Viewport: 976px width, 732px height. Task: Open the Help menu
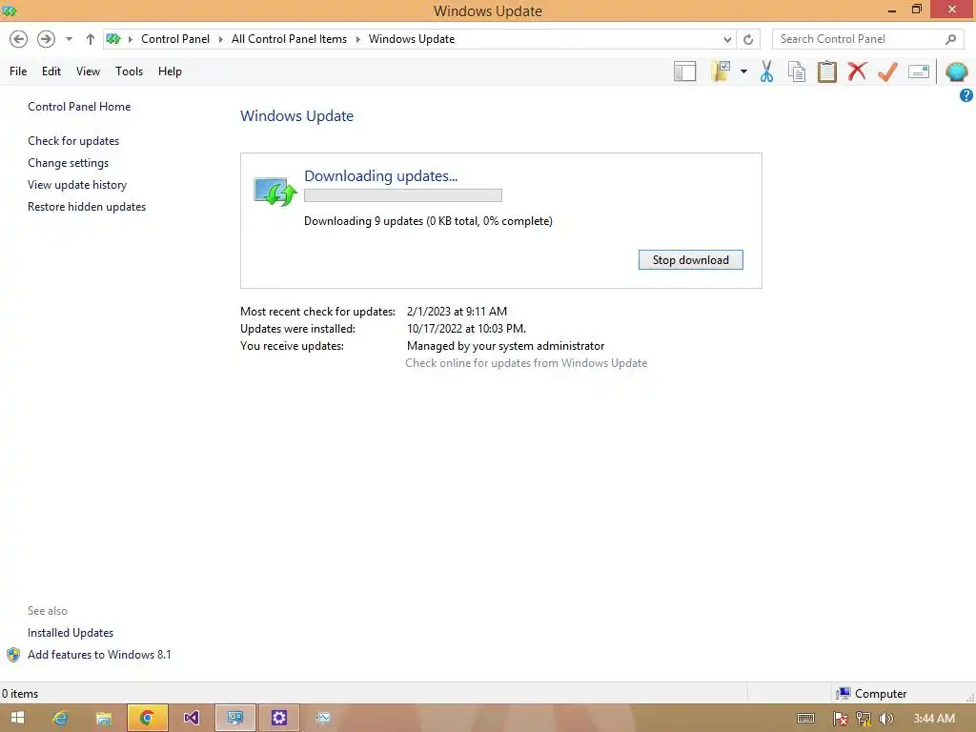170,71
